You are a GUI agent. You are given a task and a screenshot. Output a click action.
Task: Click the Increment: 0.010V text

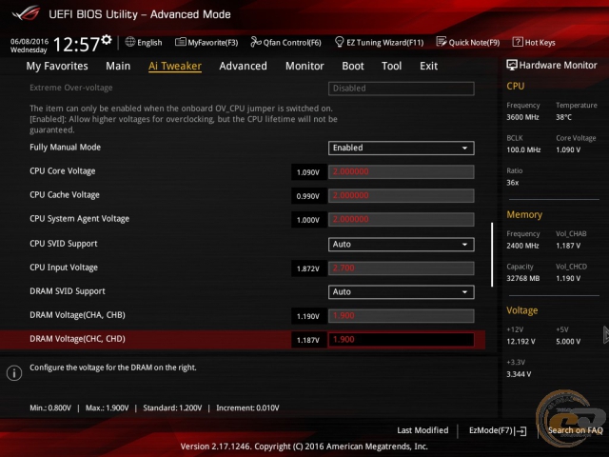coord(247,408)
